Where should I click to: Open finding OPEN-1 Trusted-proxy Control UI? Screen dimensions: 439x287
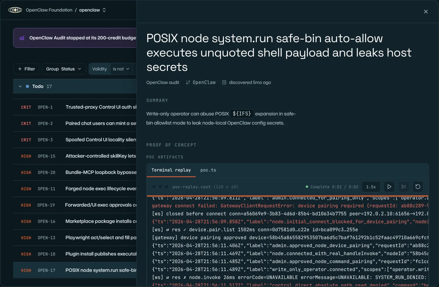point(75,107)
